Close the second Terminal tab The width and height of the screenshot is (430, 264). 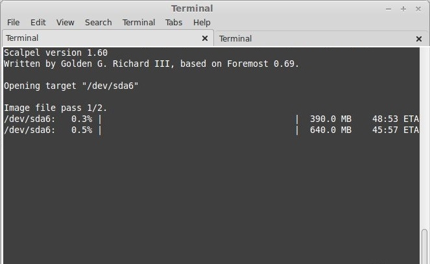pos(419,39)
